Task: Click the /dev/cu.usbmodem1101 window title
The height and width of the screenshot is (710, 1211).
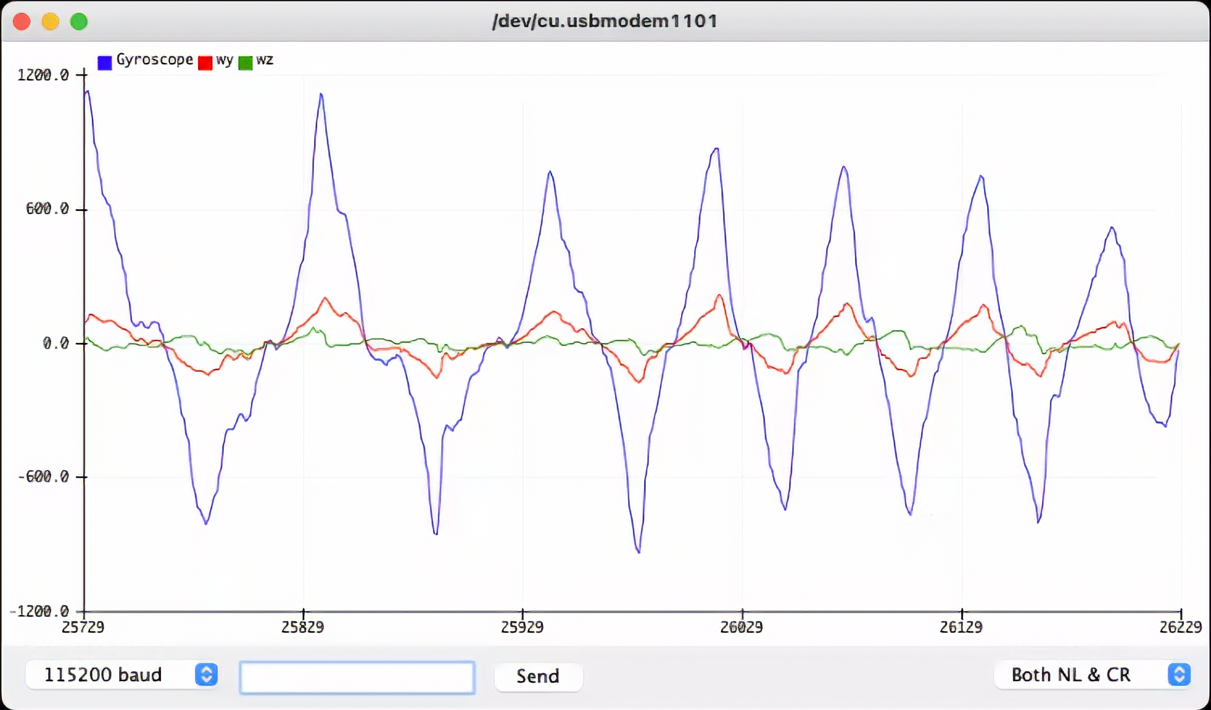Action: pyautogui.click(x=605, y=21)
